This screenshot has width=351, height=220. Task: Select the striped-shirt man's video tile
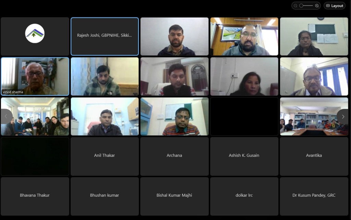click(x=174, y=116)
